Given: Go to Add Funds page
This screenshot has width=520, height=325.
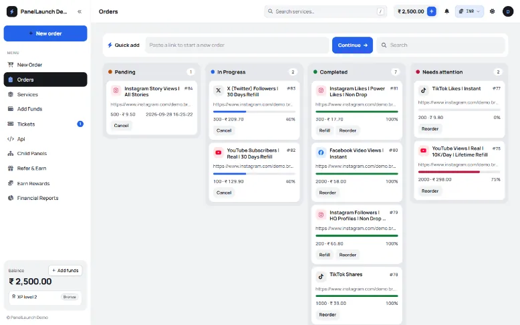Looking at the screenshot, I should 45,109.
